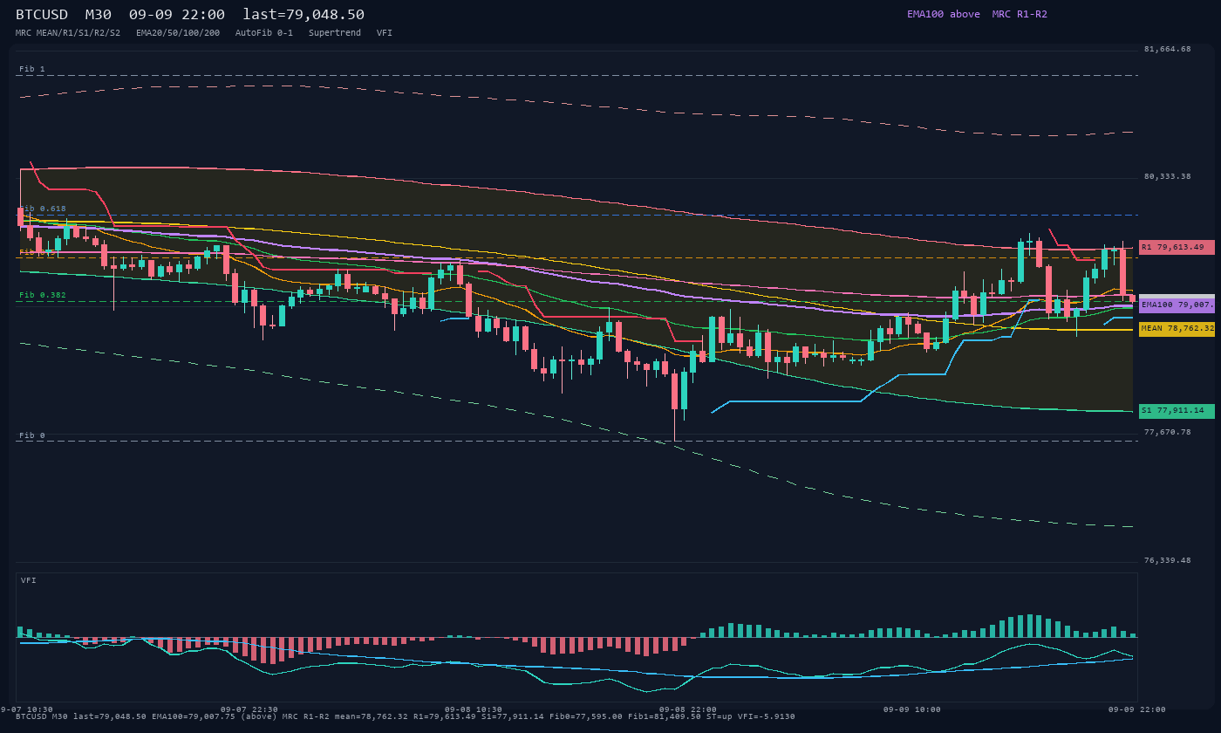Click the BTCUSD symbol in the title

42,14
